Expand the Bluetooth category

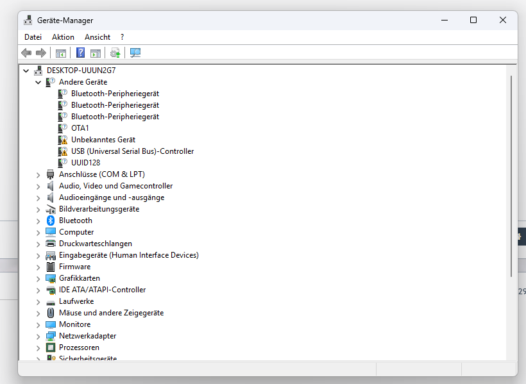38,221
